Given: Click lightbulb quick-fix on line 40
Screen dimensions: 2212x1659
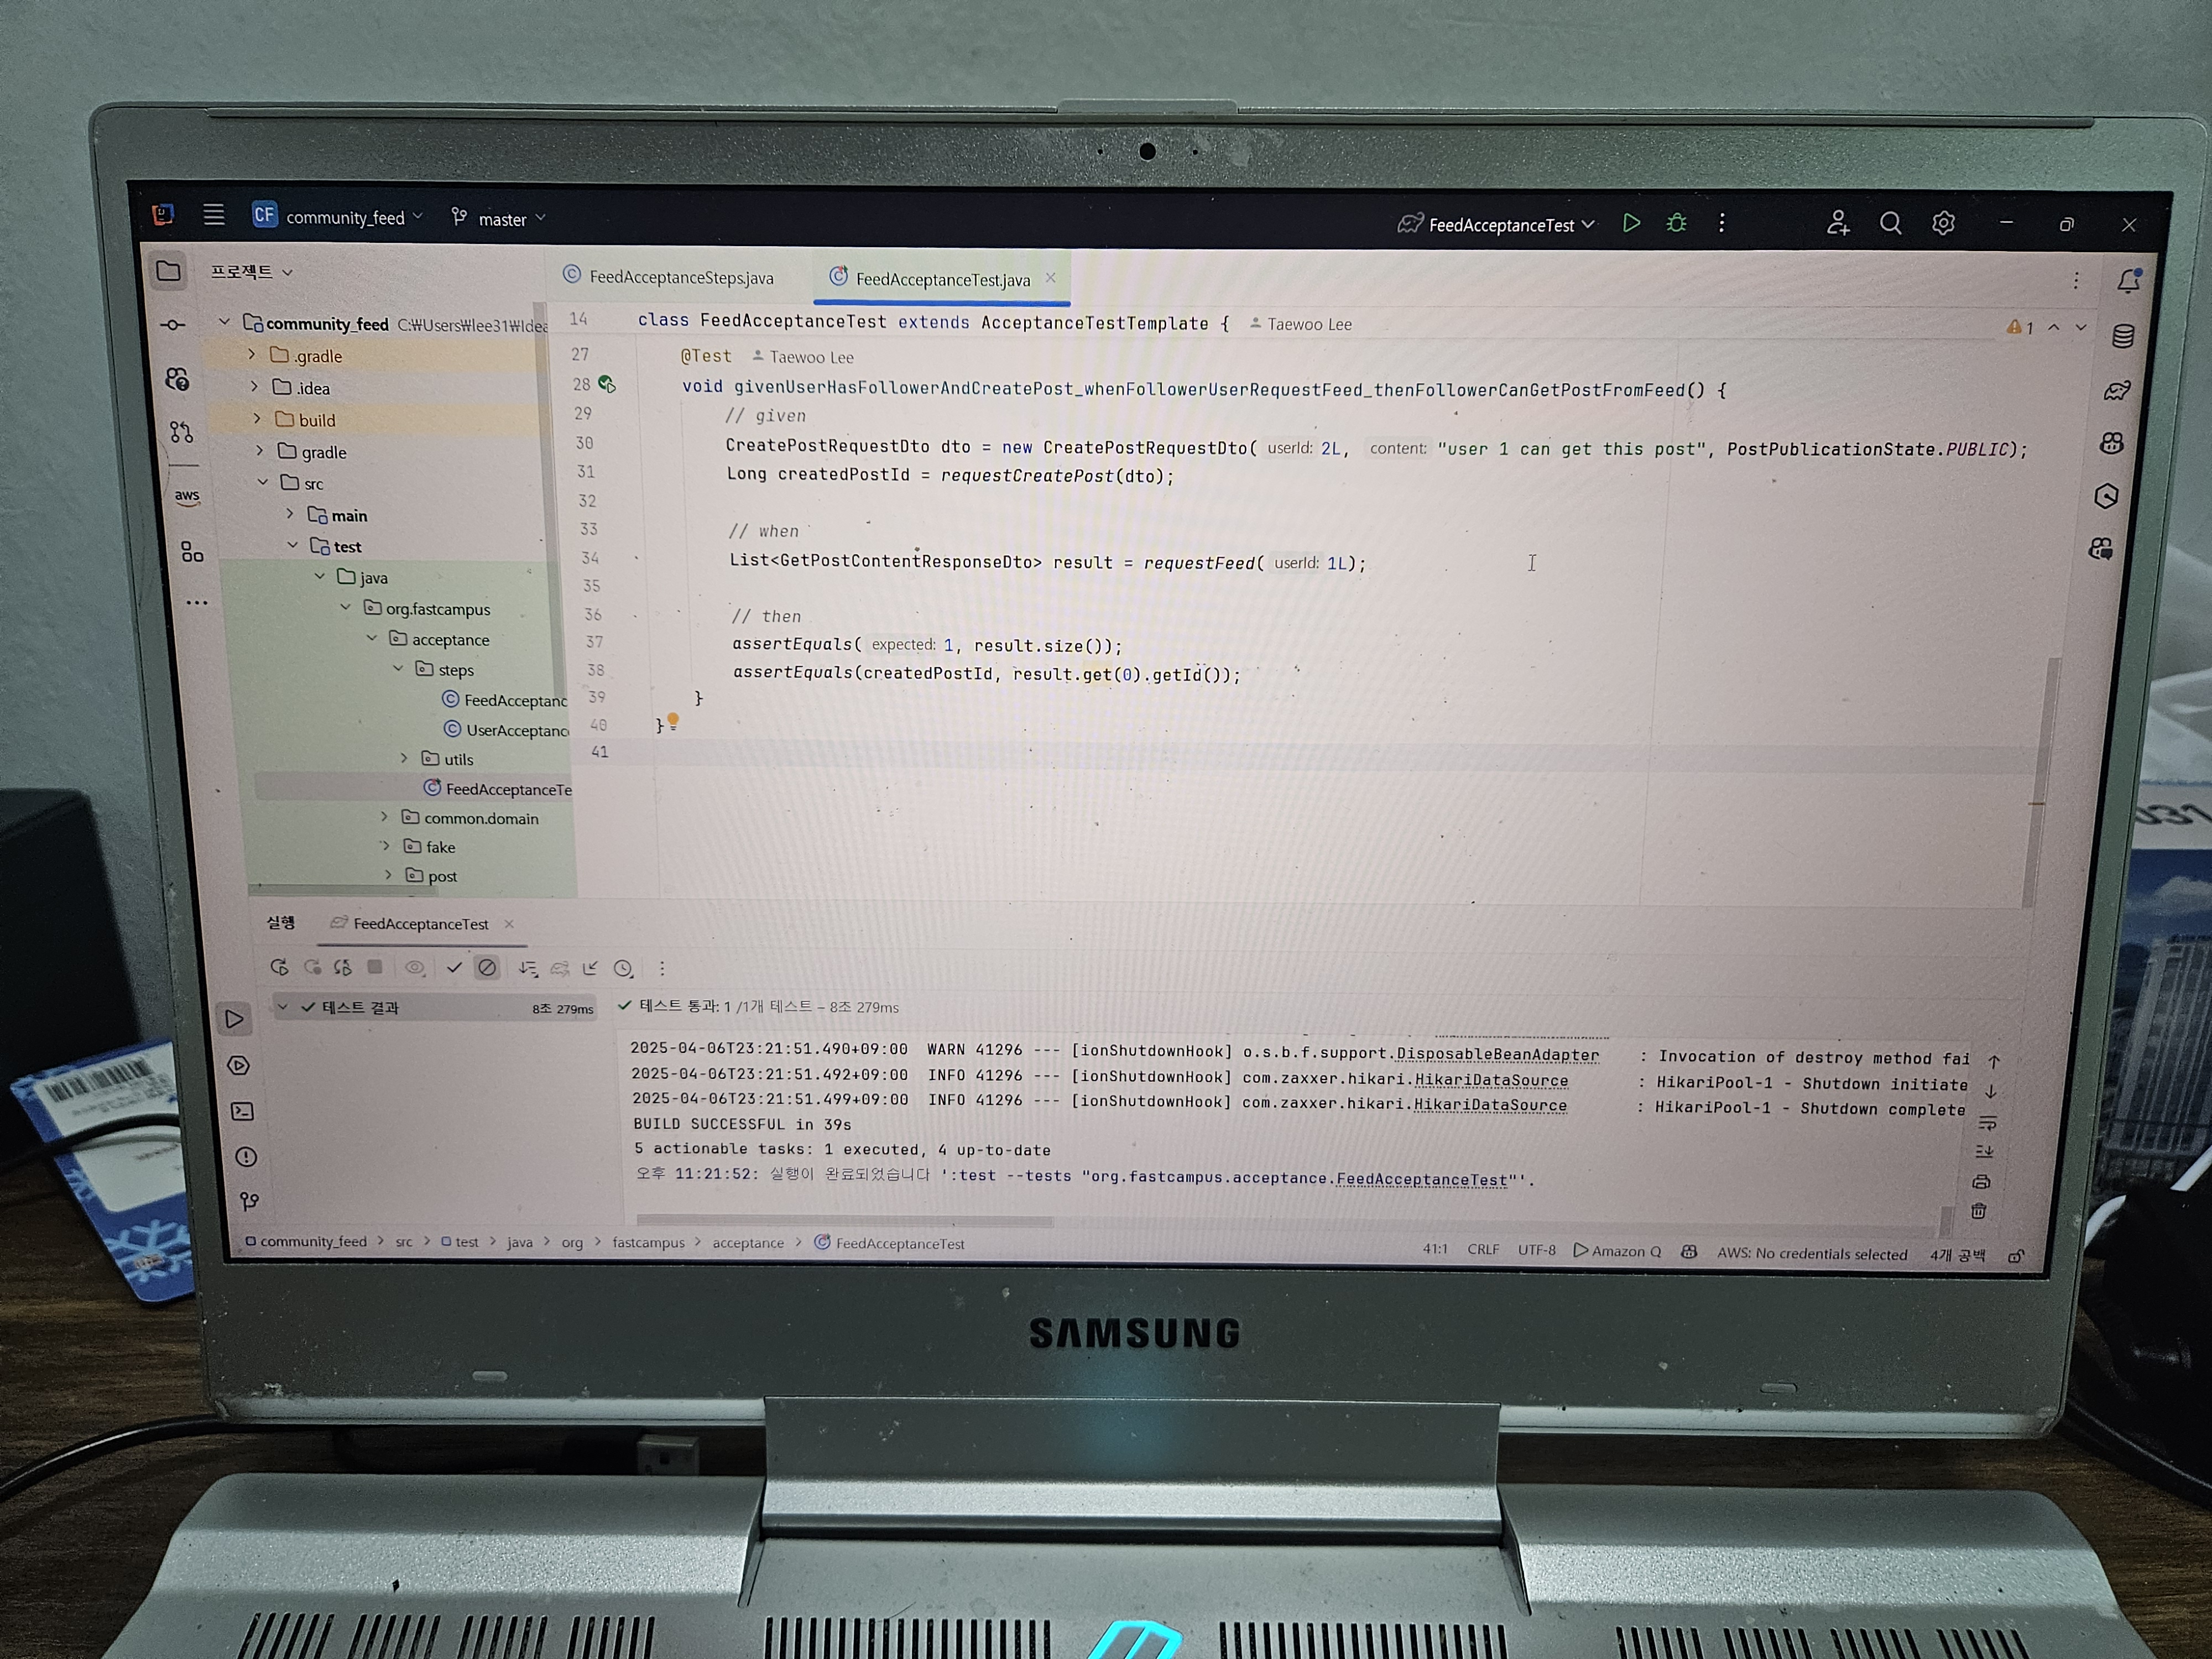Looking at the screenshot, I should [673, 721].
